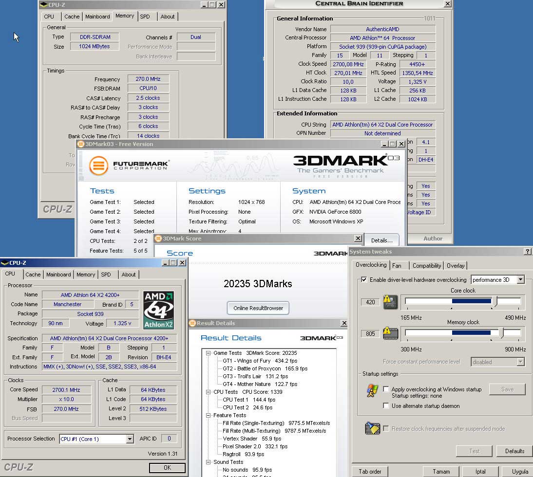This screenshot has width=533, height=477.
Task: Open SPD tab in top CPU-Z window
Action: [145, 16]
